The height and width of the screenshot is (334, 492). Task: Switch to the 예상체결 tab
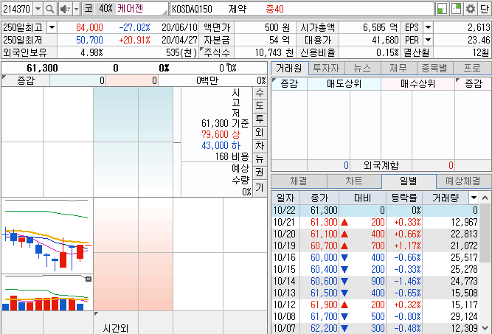463,181
